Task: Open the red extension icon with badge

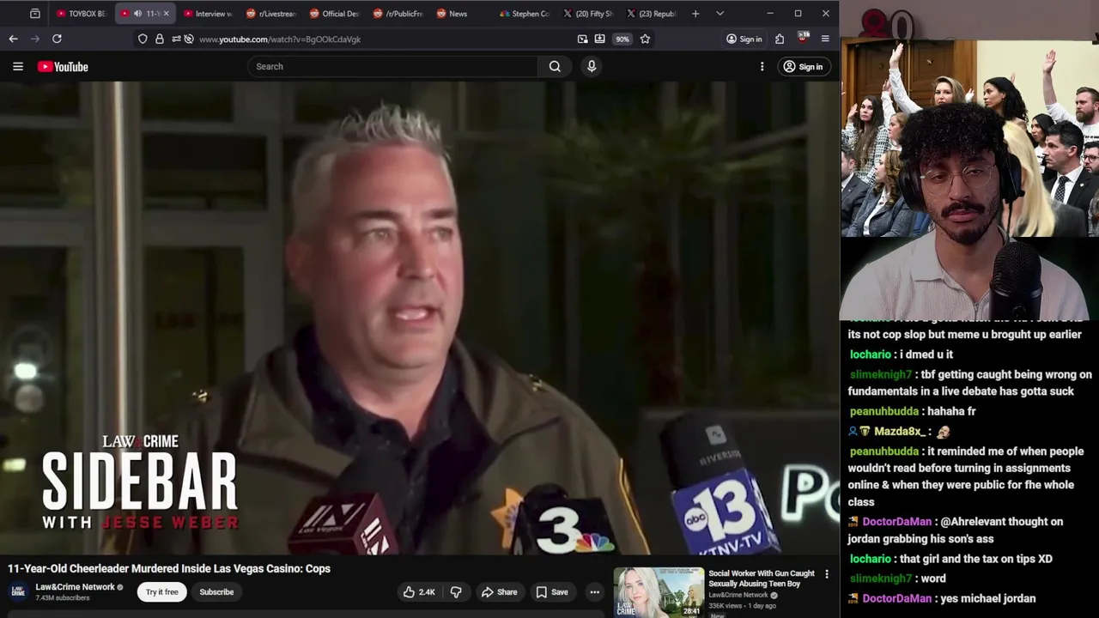Action: coord(803,38)
